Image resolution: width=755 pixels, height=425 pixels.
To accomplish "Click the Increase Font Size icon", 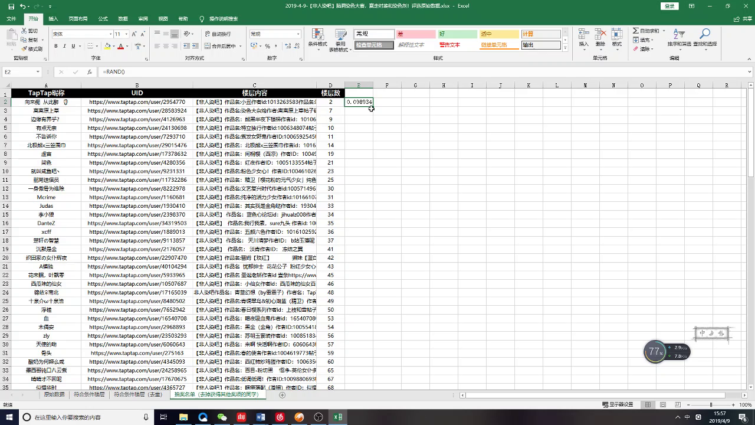I will coord(134,34).
